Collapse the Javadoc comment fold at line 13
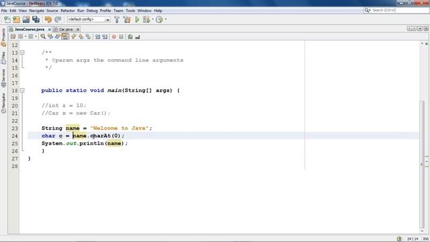Image resolution: width=430 pixels, height=242 pixels. tap(22, 52)
